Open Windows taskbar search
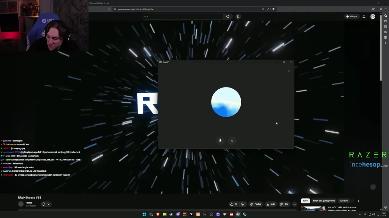 (x=151, y=214)
